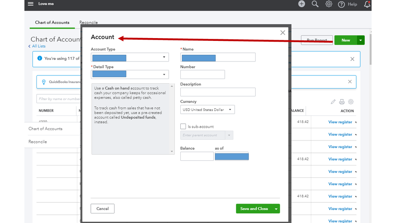The width and height of the screenshot is (396, 223).
Task: Open the table settings gear icon
Action: coord(351,102)
